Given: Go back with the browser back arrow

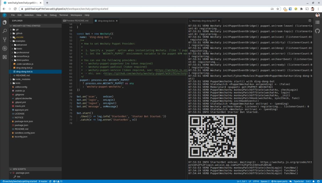Looking at the screenshot, I should point(4,9).
